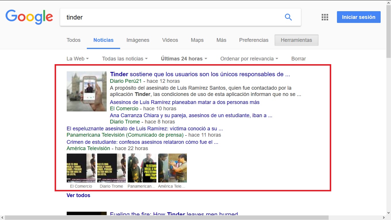Open Ana Carranza Chiara y su pareja article
The image size is (391, 220).
pos(191,115)
